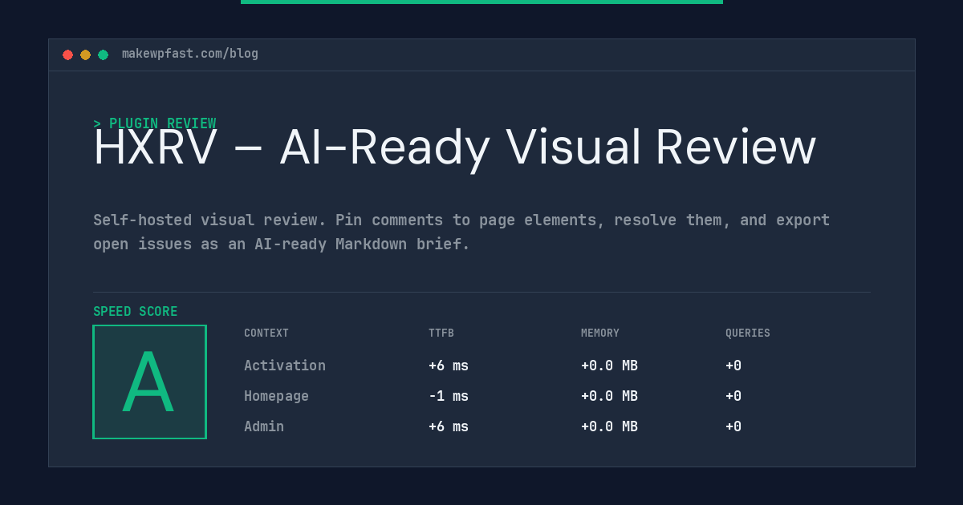This screenshot has width=963, height=505.
Task: Click the red window dot
Action: pyautogui.click(x=67, y=55)
